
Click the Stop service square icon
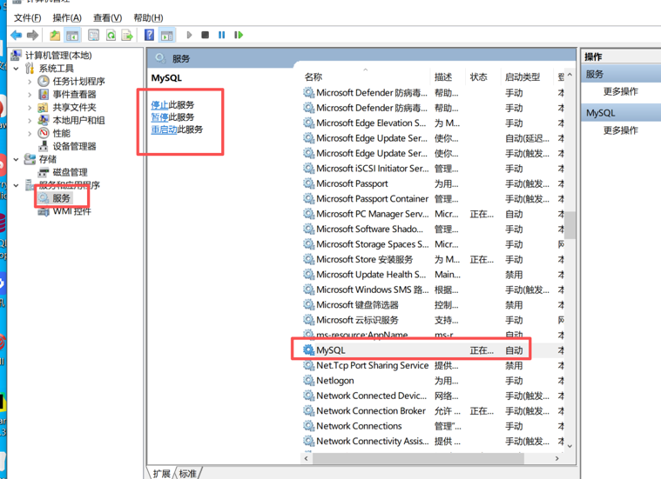coord(206,35)
